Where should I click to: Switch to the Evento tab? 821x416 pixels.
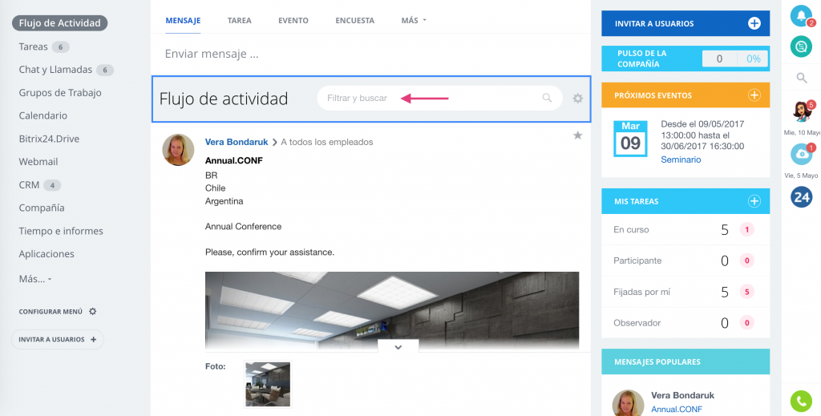(293, 20)
